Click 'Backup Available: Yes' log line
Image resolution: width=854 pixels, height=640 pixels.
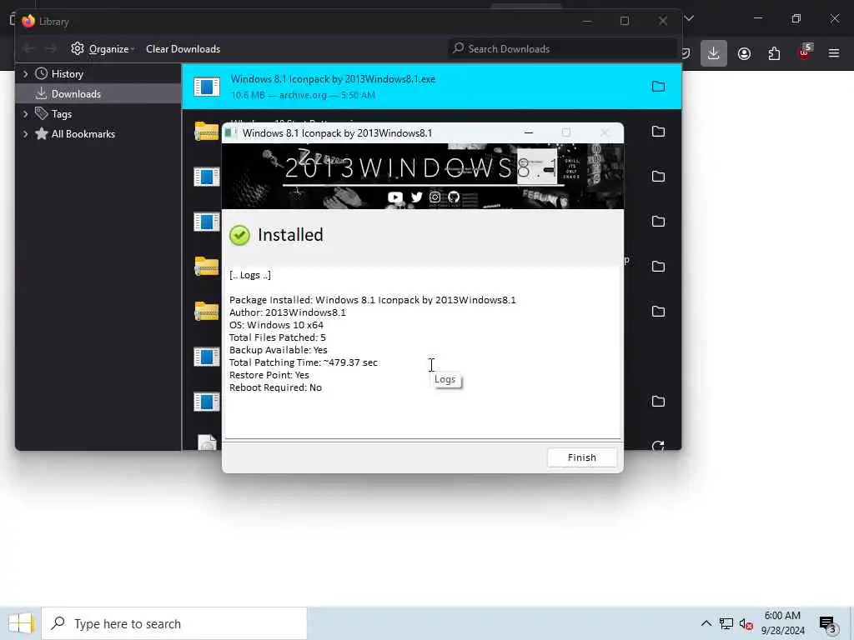point(279,350)
